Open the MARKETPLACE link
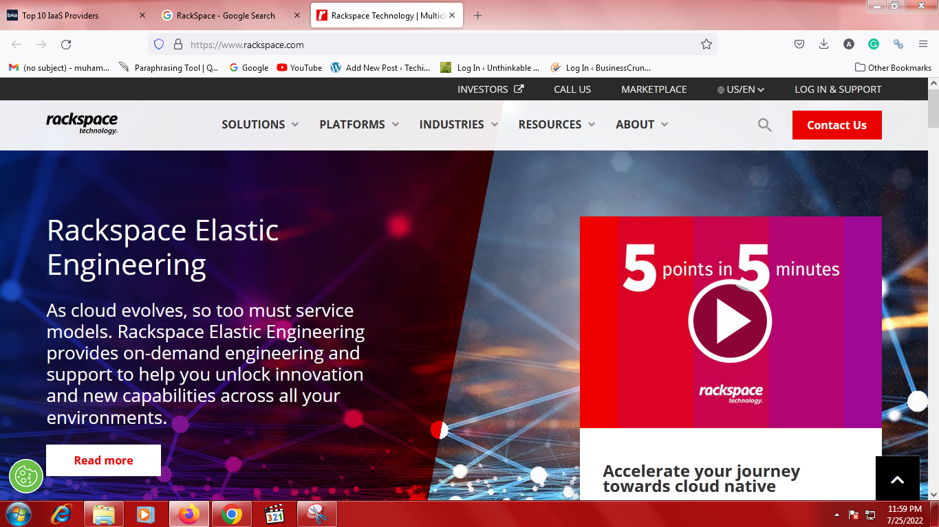 tap(654, 89)
